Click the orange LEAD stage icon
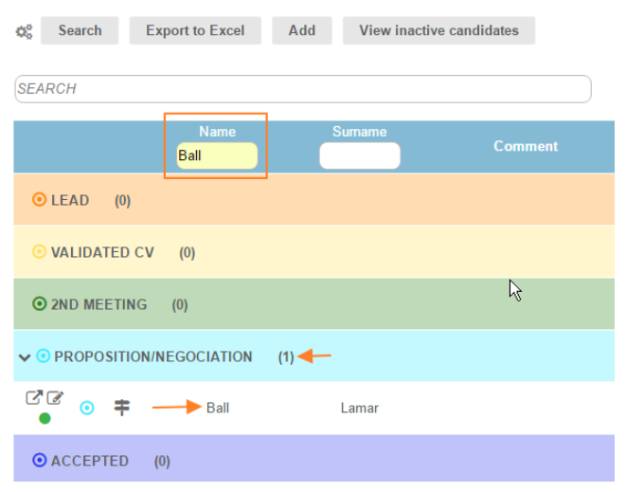The image size is (626, 492). pyautogui.click(x=40, y=200)
